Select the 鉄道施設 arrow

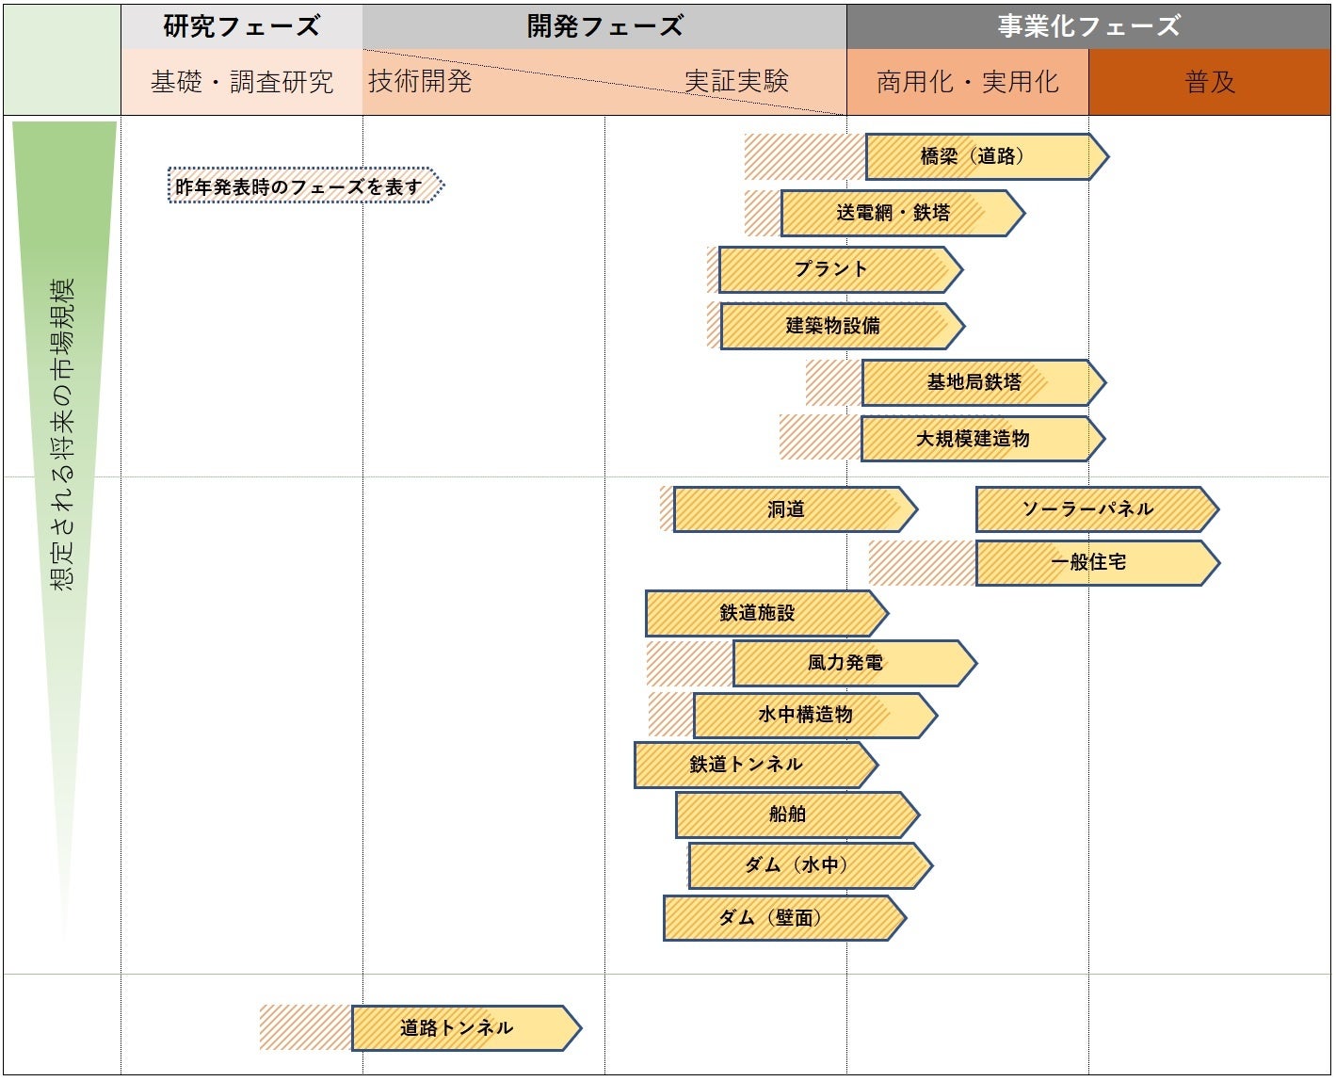(x=766, y=613)
